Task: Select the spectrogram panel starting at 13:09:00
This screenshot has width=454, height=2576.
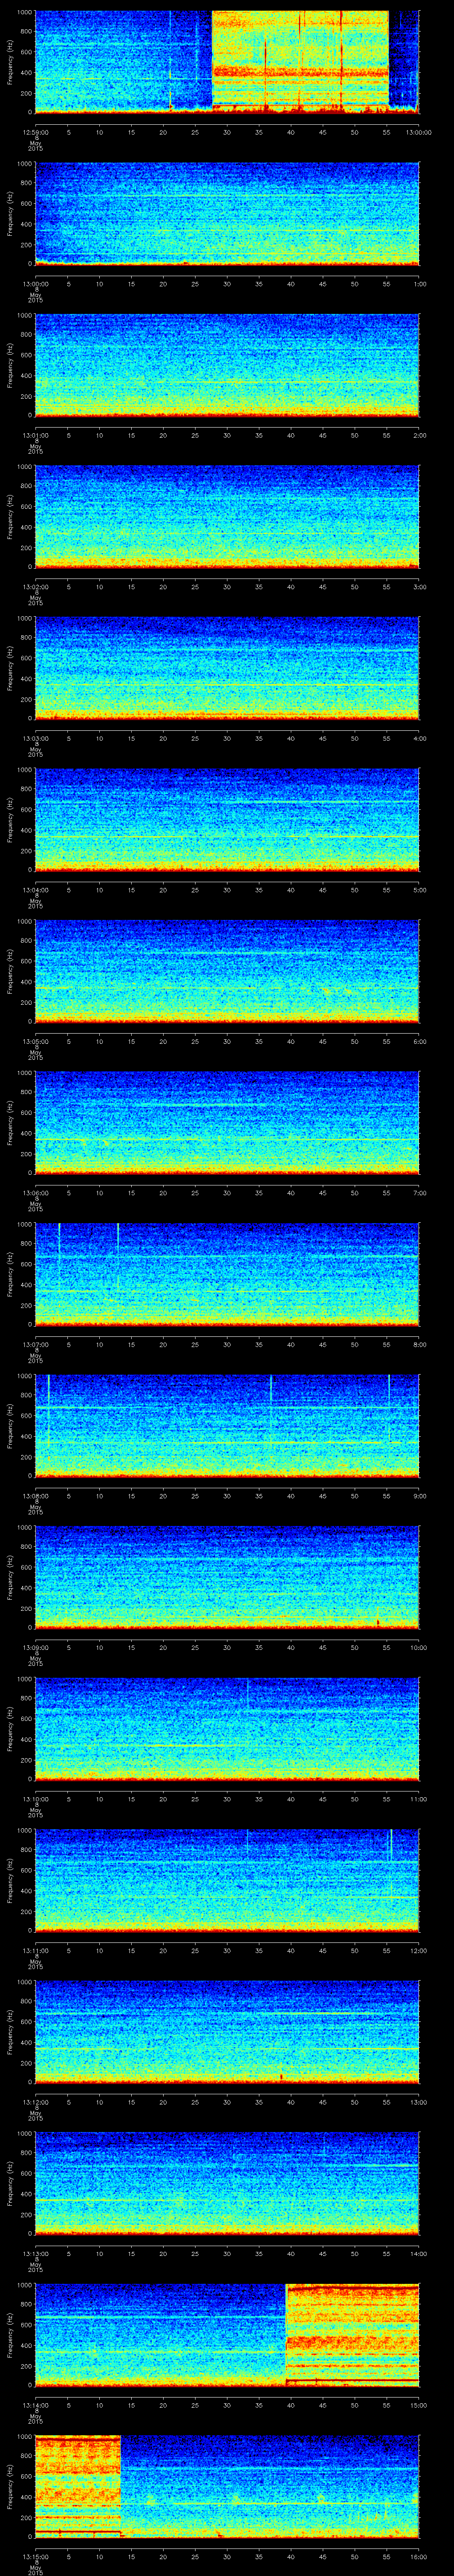Action: [x=227, y=1577]
